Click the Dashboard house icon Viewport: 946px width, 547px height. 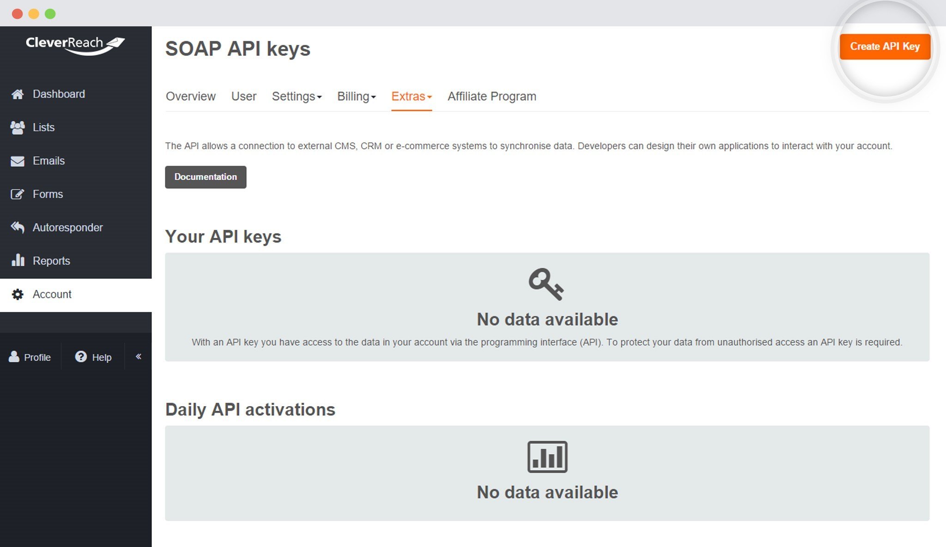pyautogui.click(x=18, y=94)
